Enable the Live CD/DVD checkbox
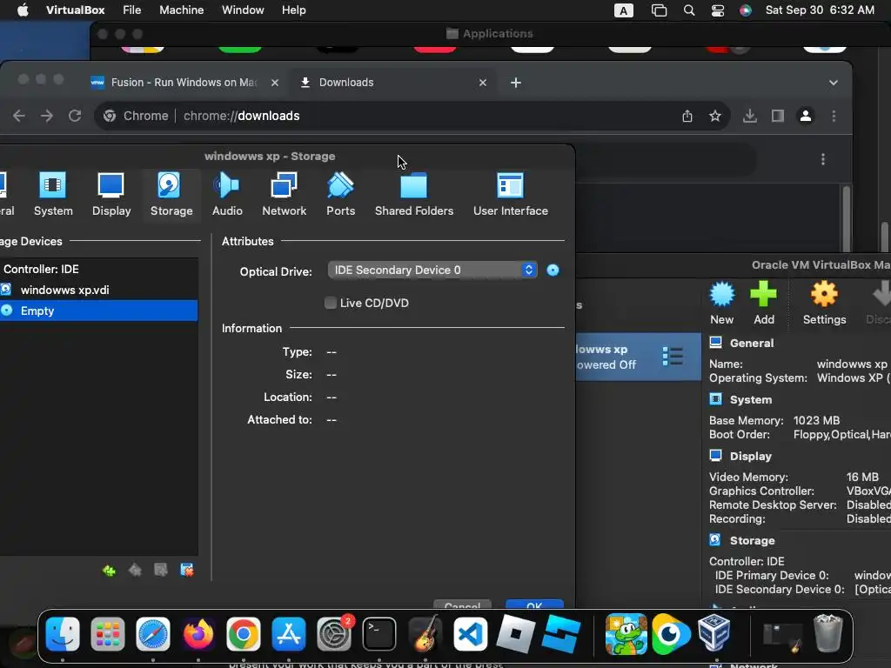Viewport: 891px width, 668px height. 330,303
